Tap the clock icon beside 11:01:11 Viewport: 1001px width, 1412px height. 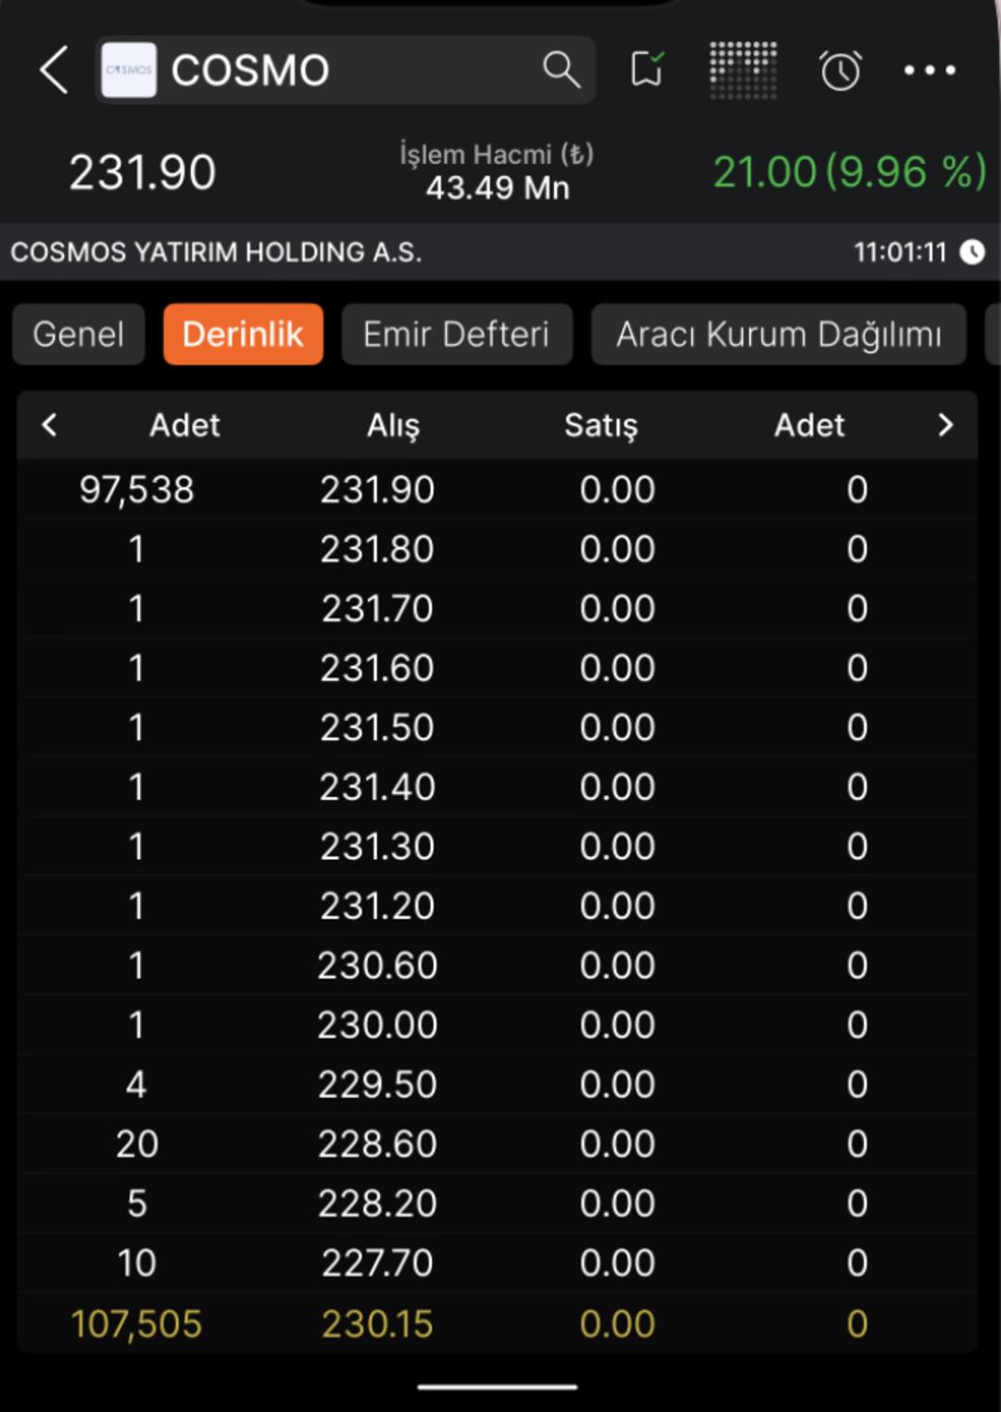tap(972, 252)
